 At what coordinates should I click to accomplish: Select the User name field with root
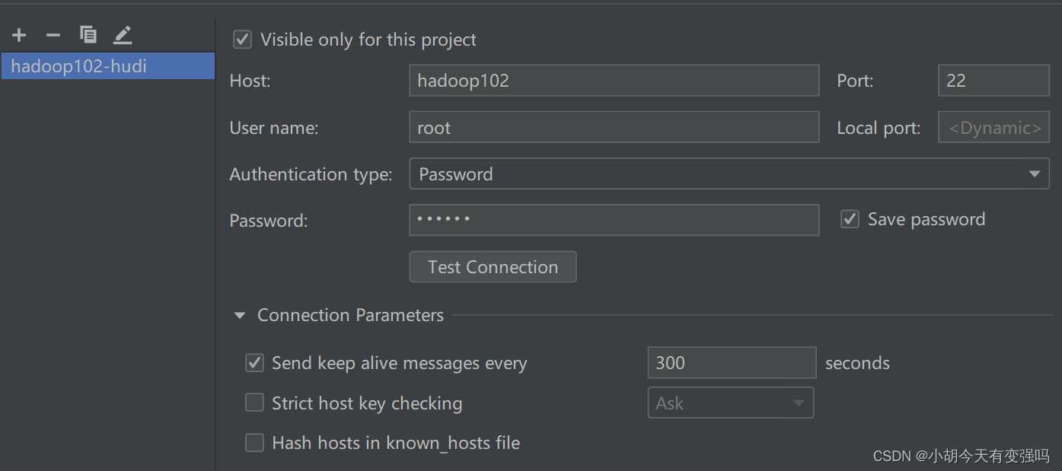pos(614,128)
